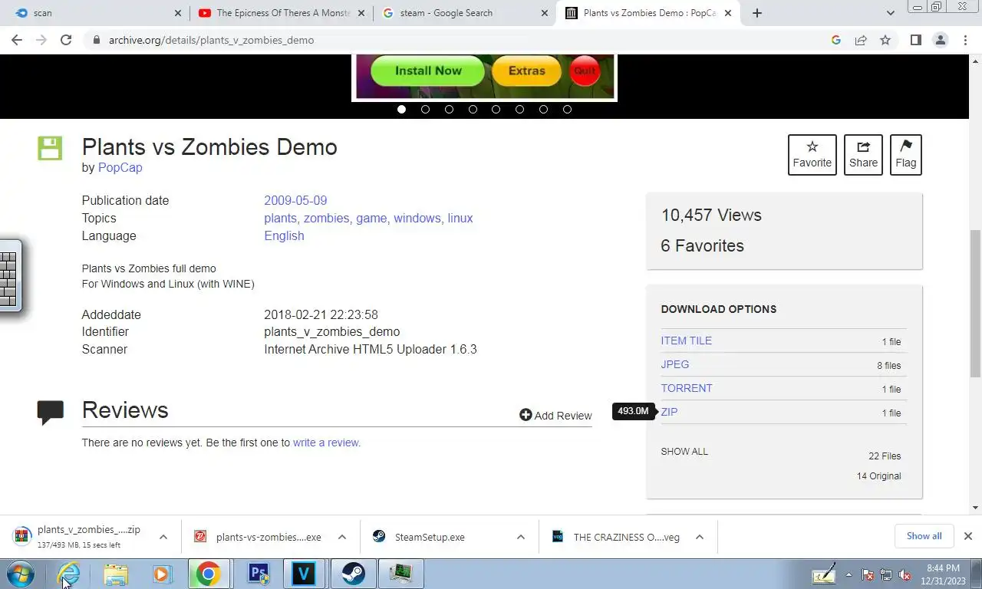Image resolution: width=982 pixels, height=589 pixels.
Task: Open the write a review link
Action: click(326, 443)
